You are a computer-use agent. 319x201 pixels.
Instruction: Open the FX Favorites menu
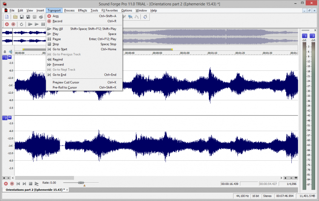(109, 10)
